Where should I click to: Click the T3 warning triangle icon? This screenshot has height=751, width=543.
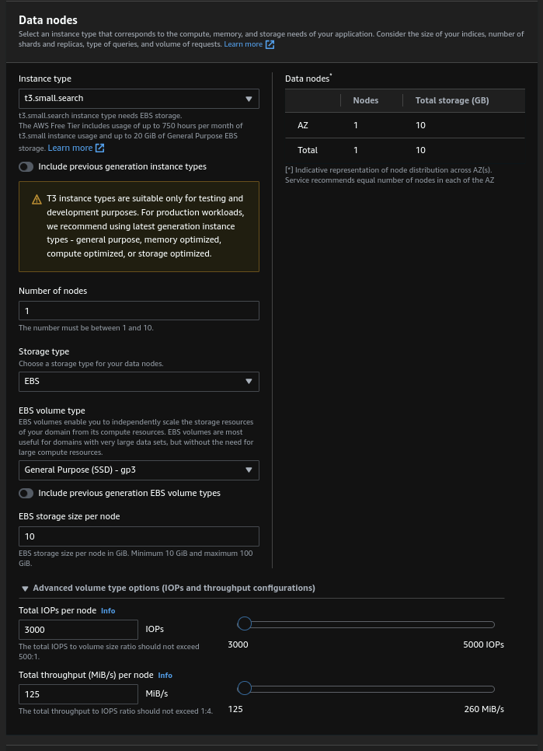(37, 200)
